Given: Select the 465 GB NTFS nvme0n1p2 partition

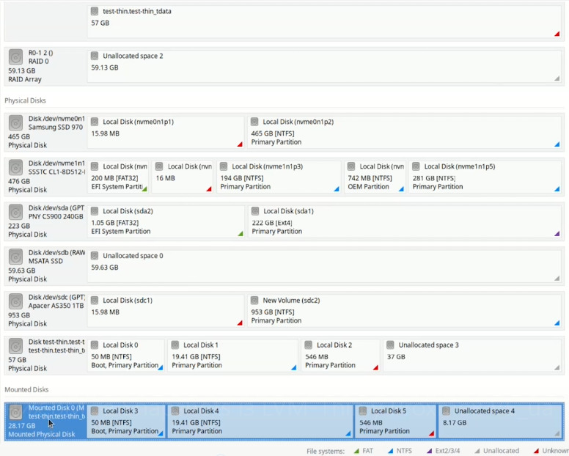Looking at the screenshot, I should (405, 132).
